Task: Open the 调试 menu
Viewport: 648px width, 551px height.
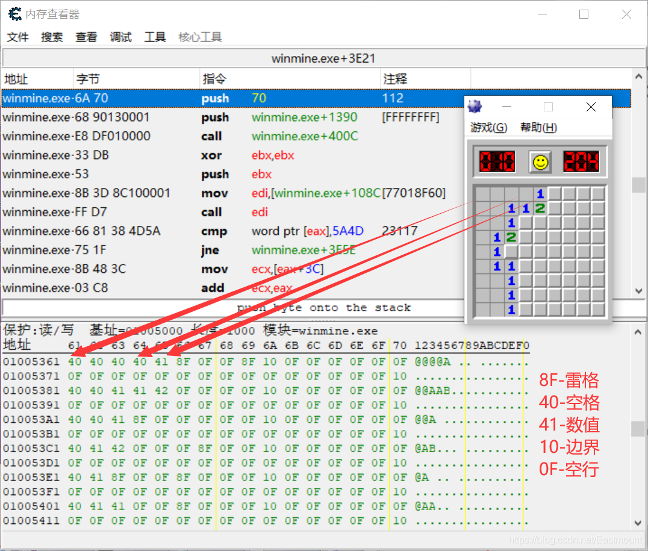Action: pyautogui.click(x=120, y=37)
